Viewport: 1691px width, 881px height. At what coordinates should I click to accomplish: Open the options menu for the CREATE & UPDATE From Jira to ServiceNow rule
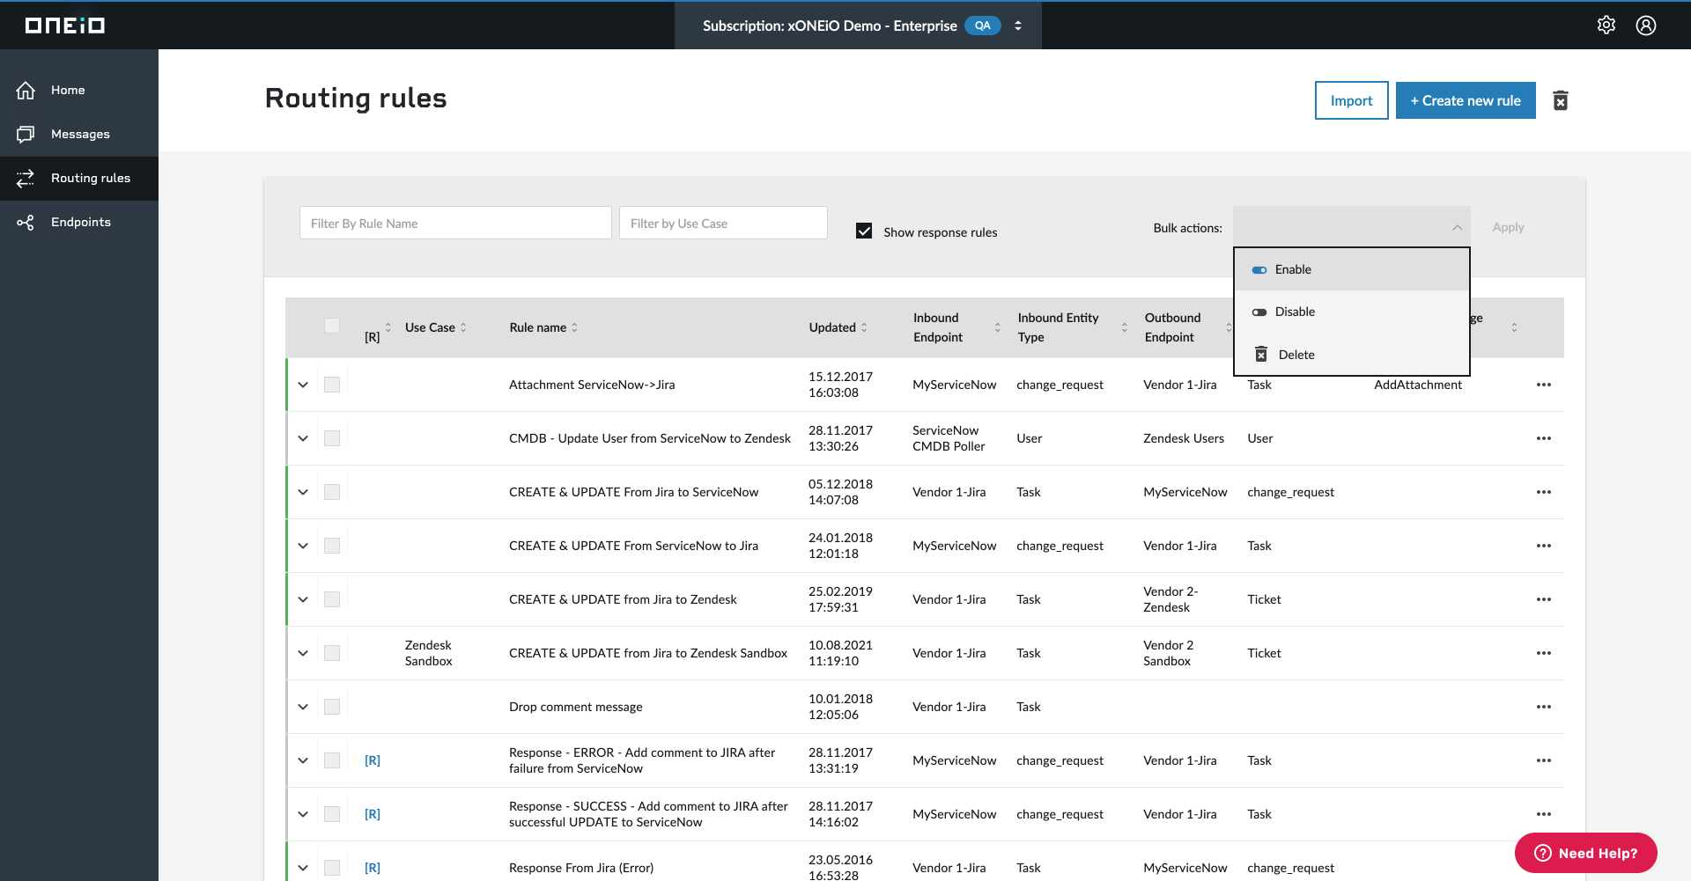pos(1544,492)
